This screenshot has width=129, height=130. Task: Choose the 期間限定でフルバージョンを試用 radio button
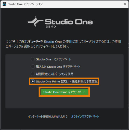33,74
